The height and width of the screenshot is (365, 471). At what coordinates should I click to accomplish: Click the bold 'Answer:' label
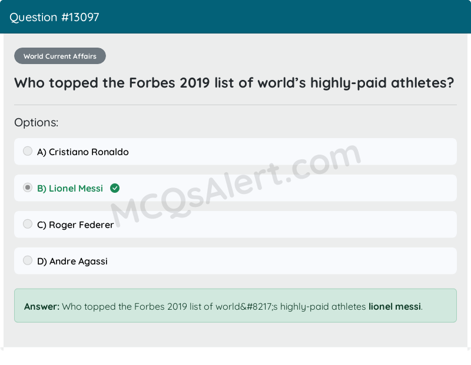42,306
